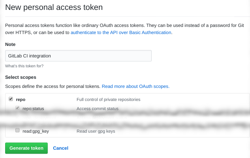Click the bold repo scope label
The height and width of the screenshot is (158, 250).
coord(21,99)
